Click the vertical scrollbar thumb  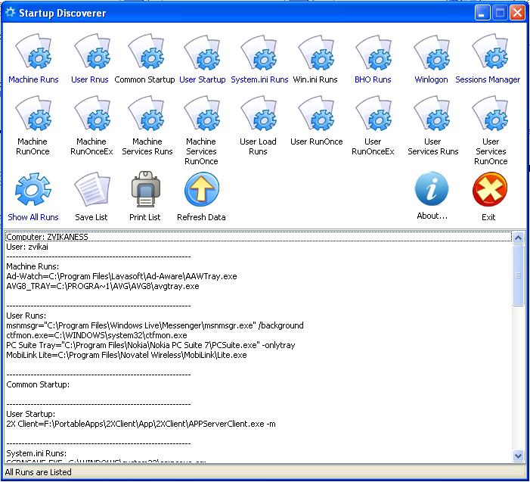[518, 275]
